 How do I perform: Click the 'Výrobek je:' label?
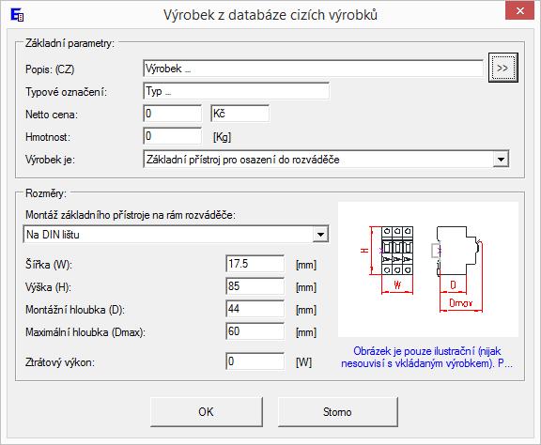coord(50,160)
